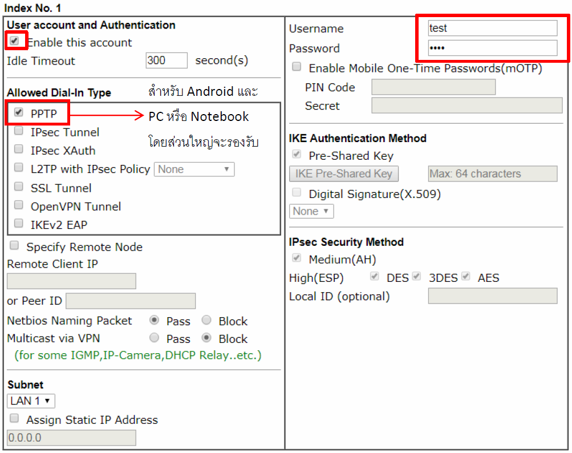
Task: Click the Username input field
Action: tap(492, 28)
